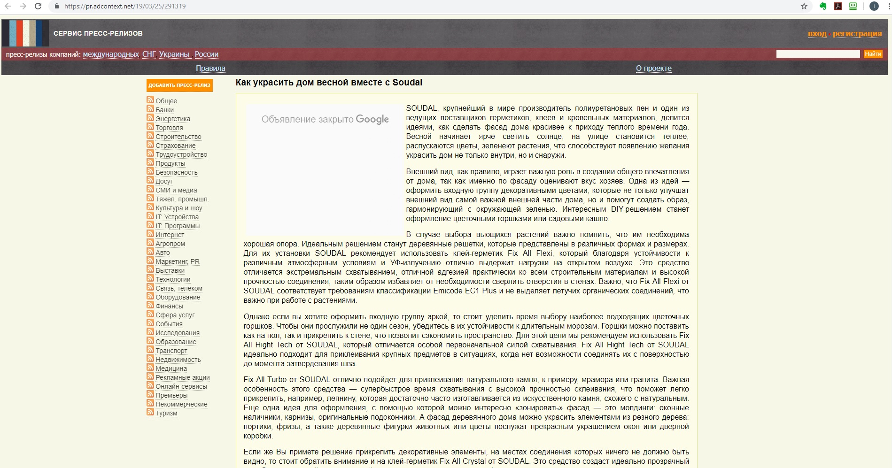Open RSS feed icon next to Авто

(150, 251)
